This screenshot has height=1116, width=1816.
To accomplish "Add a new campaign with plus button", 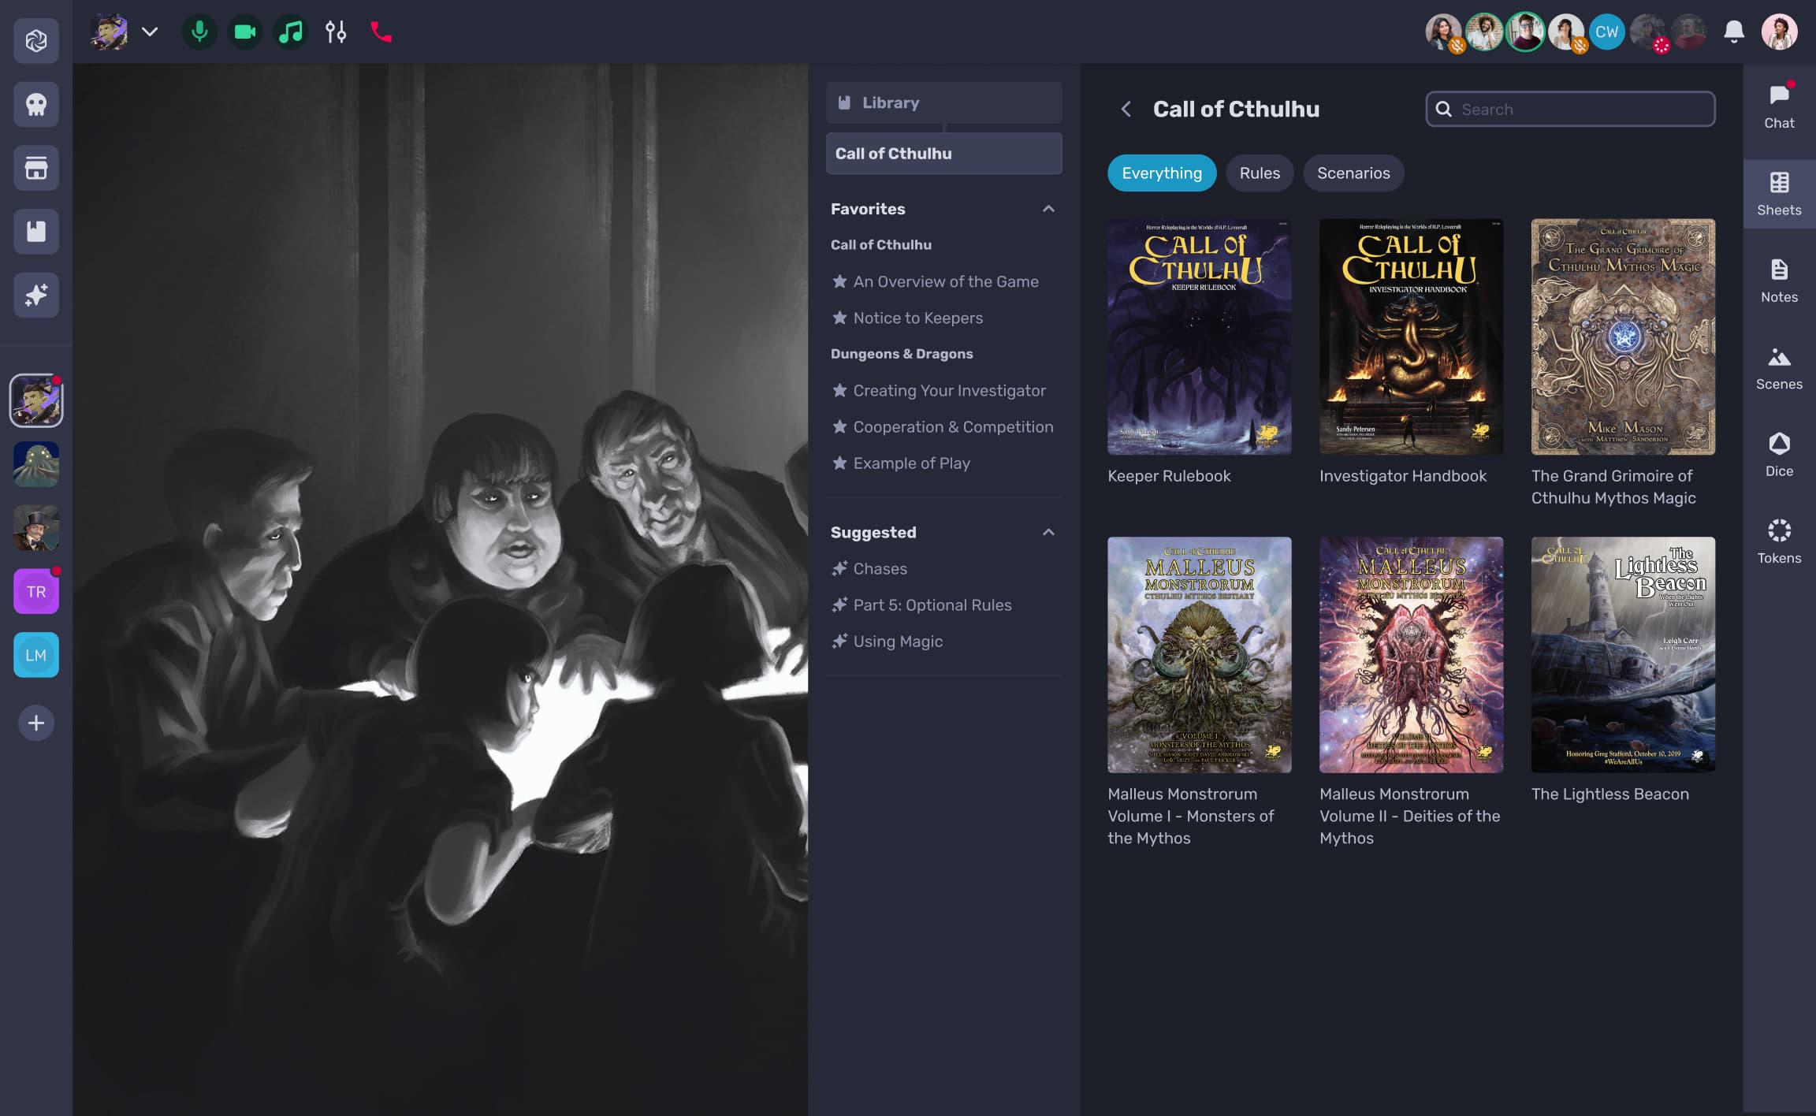I will click(x=36, y=723).
